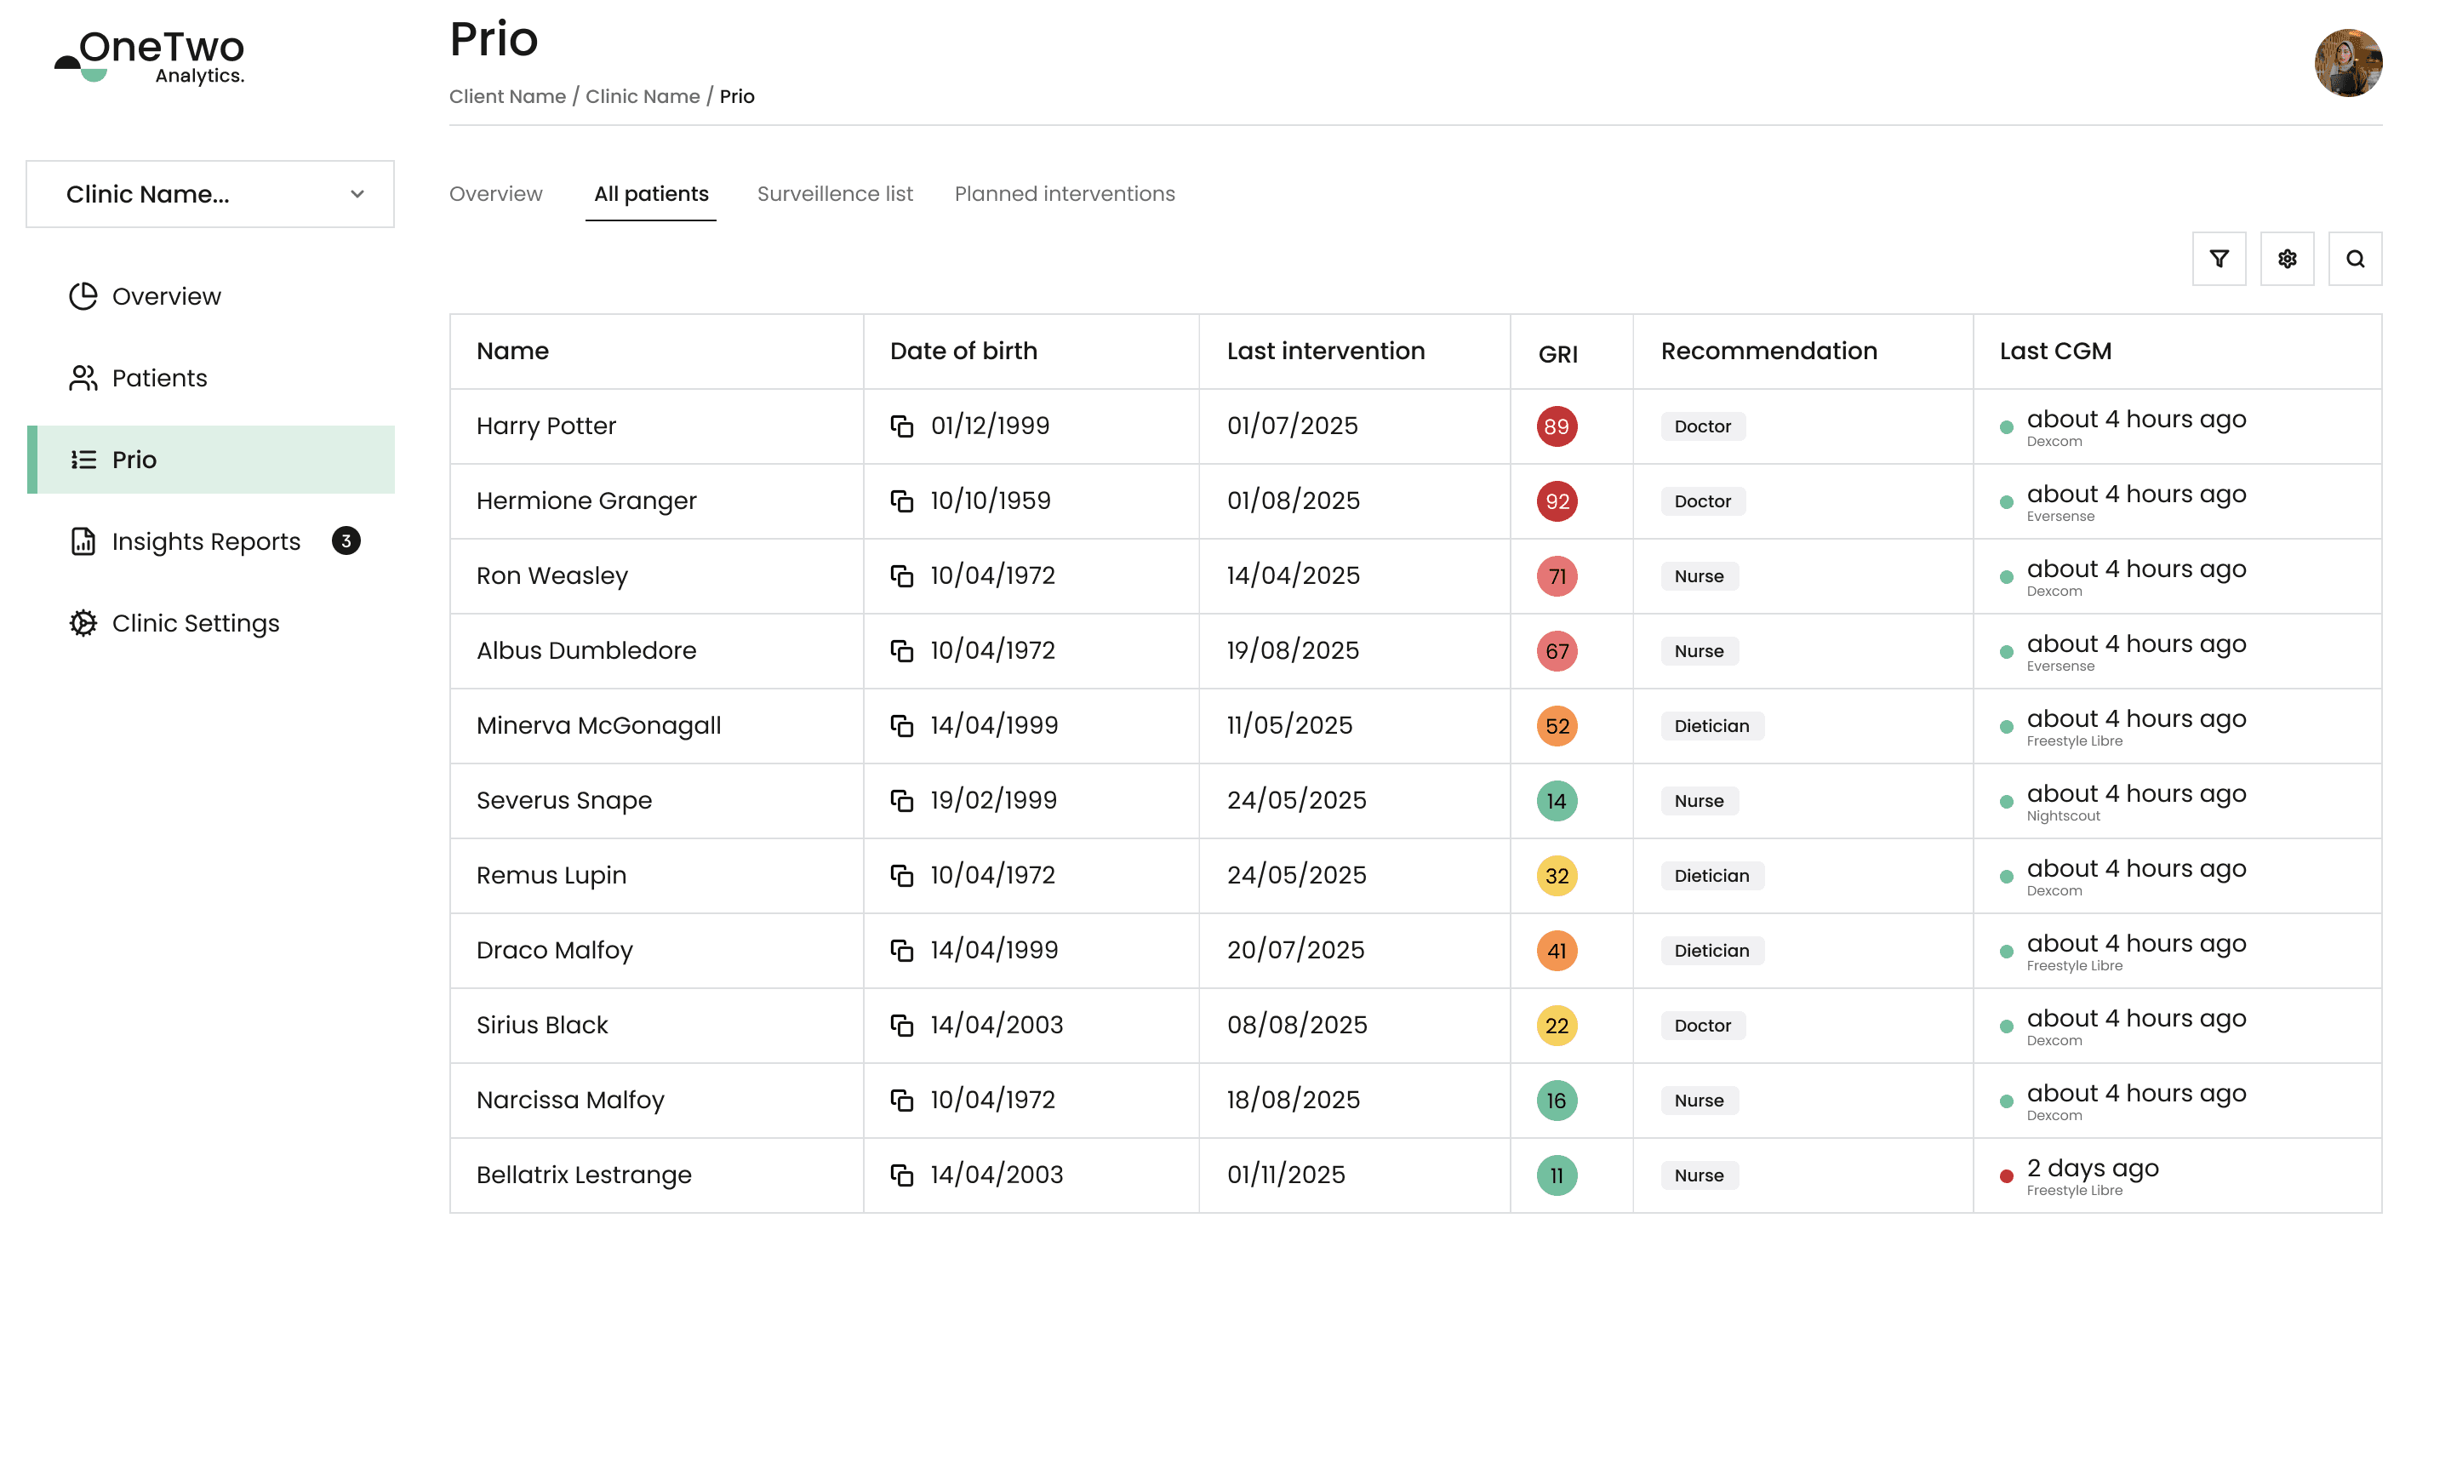
Task: Open patient Albus Dumbledore
Action: click(x=586, y=651)
